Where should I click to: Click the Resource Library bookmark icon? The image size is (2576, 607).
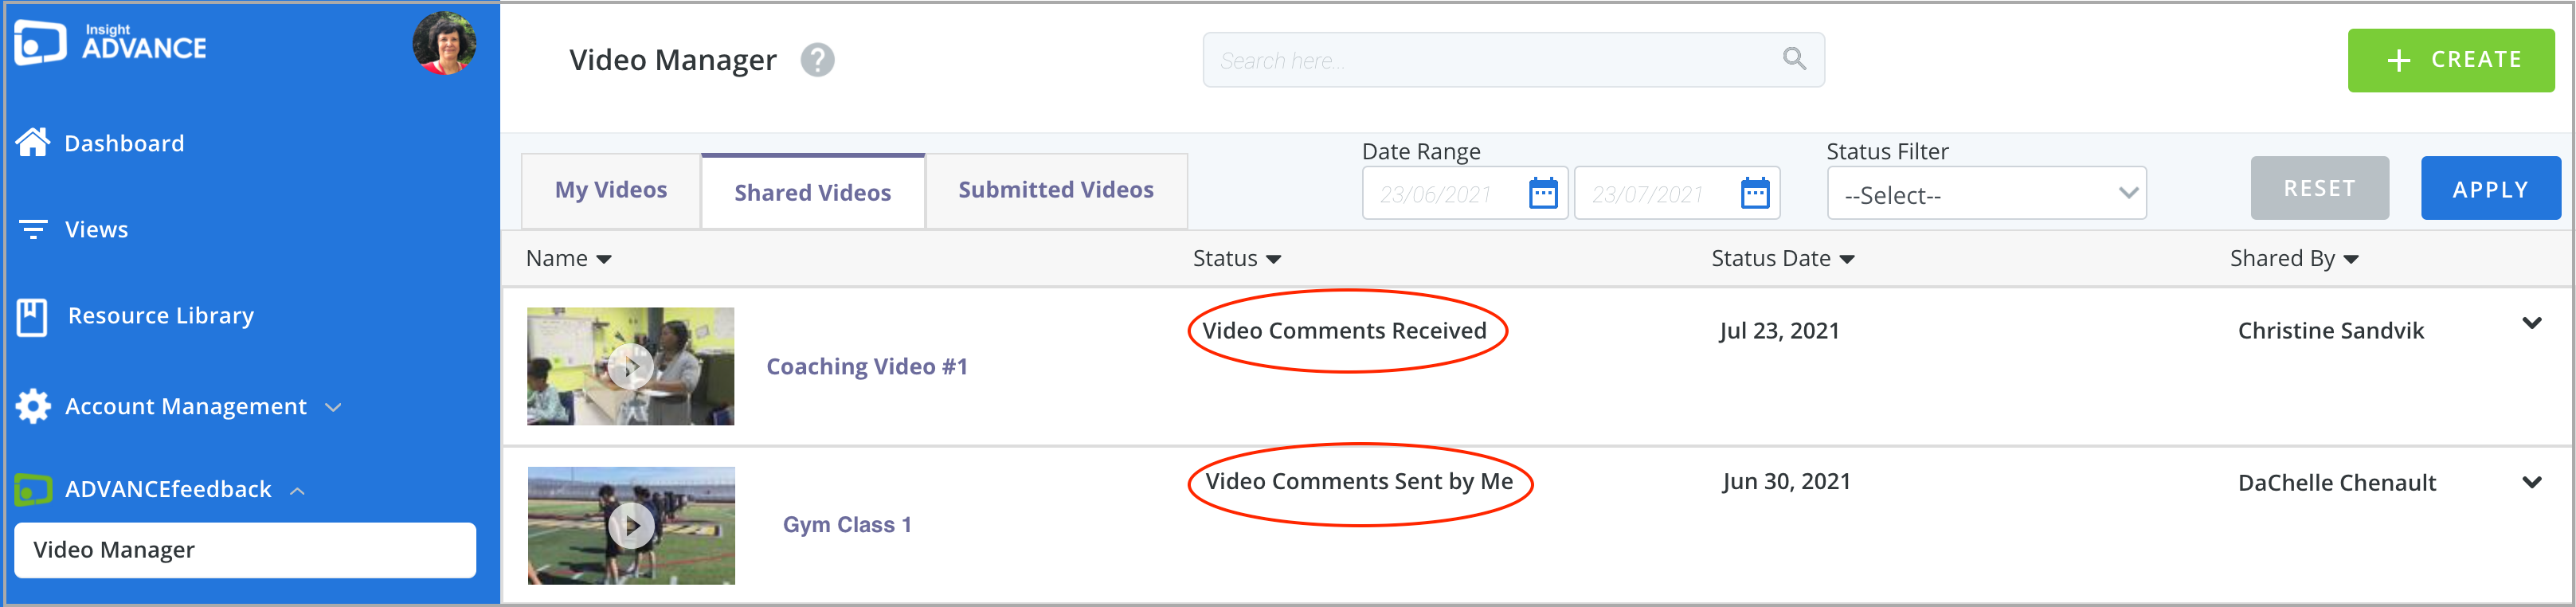(32, 317)
